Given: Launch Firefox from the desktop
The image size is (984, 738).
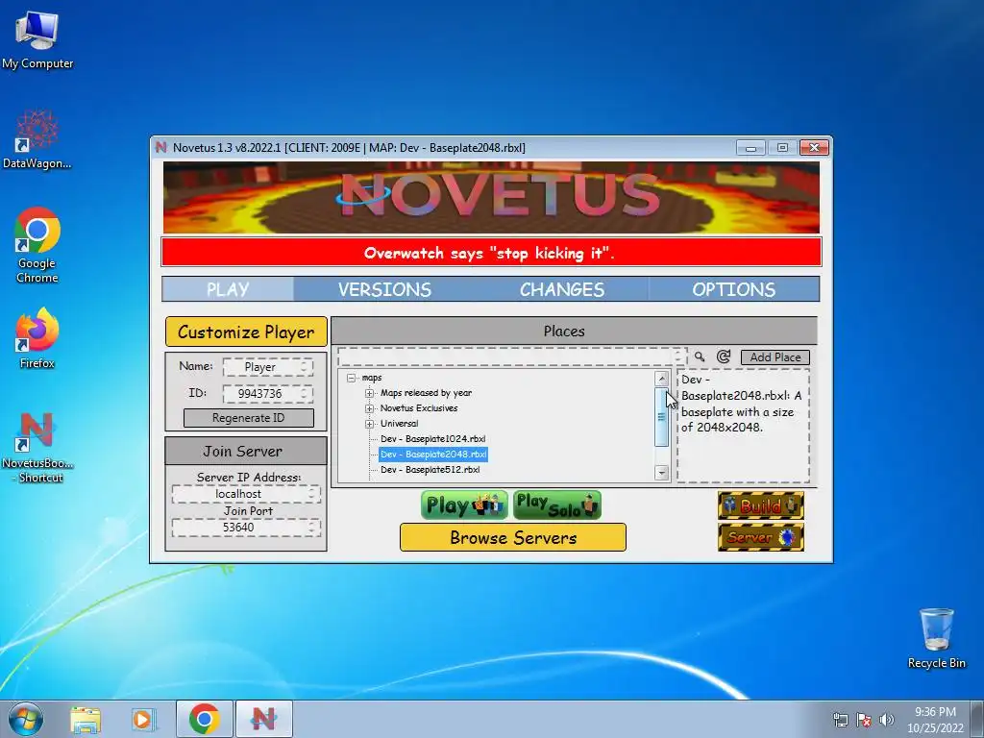Looking at the screenshot, I should (x=37, y=337).
